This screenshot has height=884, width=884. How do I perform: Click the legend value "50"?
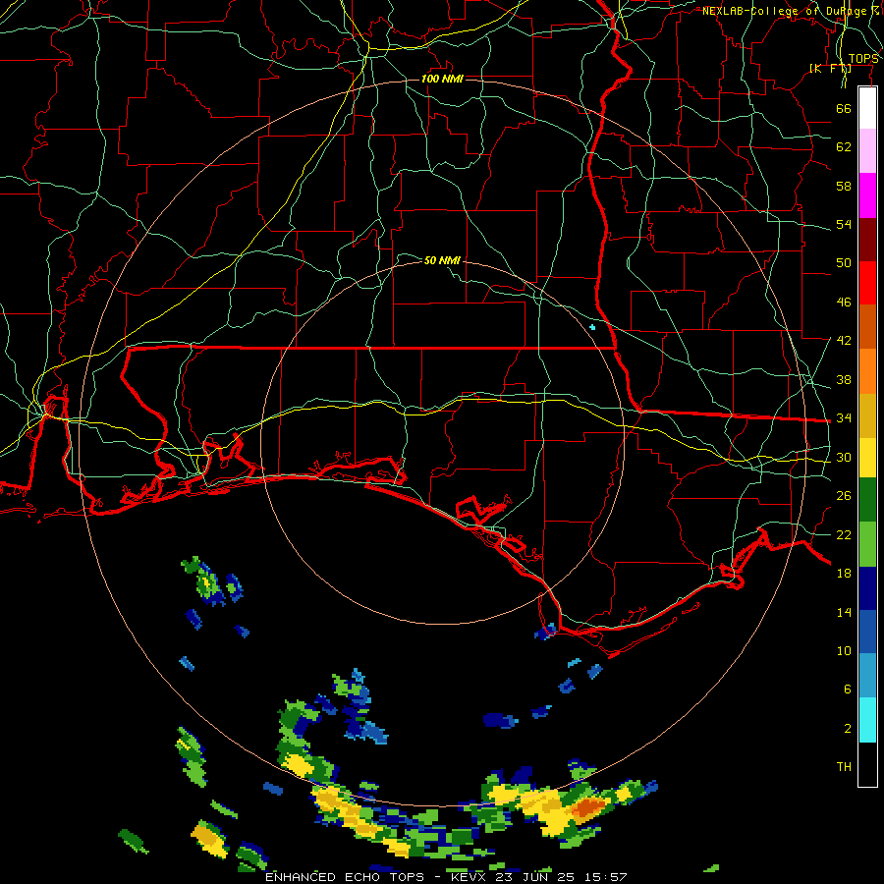[844, 263]
